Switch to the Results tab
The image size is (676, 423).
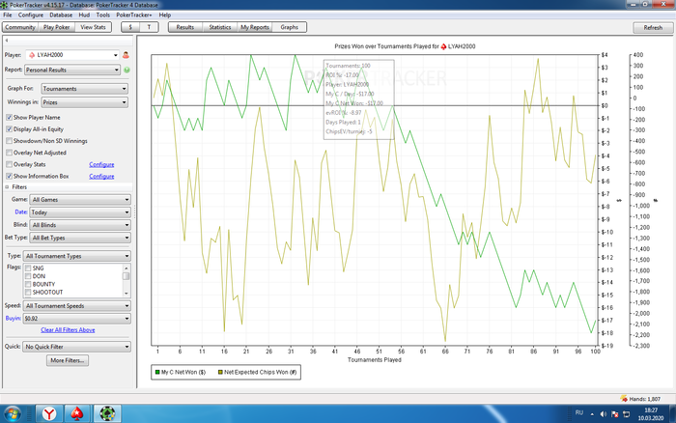coord(185,27)
